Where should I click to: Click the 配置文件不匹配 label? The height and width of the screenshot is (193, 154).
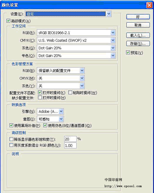22,93
